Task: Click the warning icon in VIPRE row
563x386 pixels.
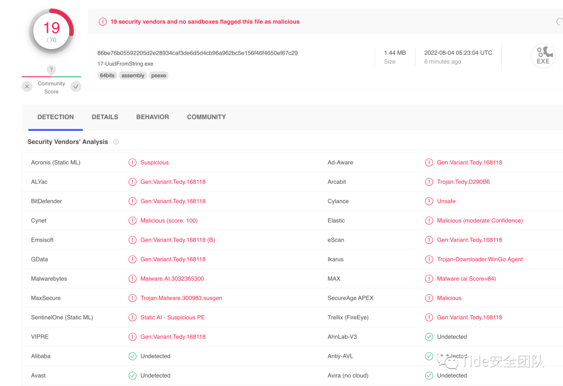Action: click(x=132, y=337)
